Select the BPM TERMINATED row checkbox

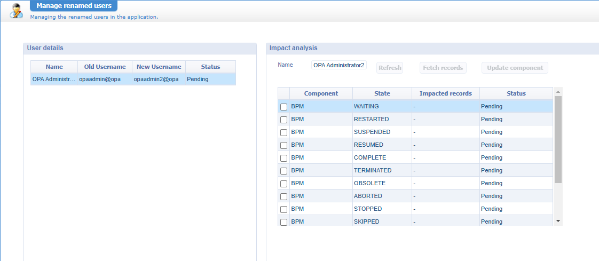[284, 171]
